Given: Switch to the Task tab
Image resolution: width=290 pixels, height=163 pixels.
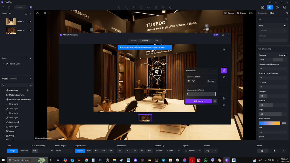Looking at the screenshot, I should (x=156, y=40).
